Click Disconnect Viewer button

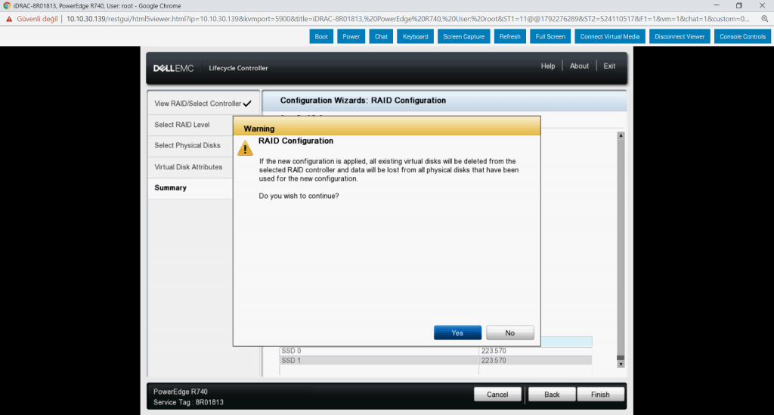pyautogui.click(x=680, y=36)
